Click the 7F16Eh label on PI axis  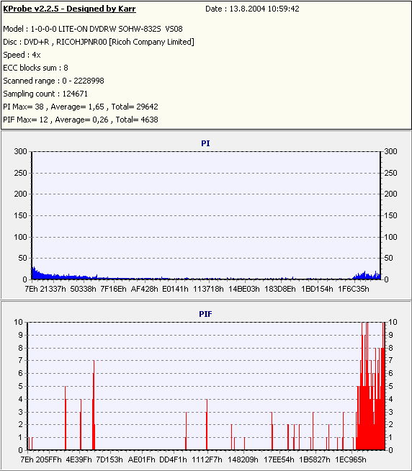tap(113, 290)
